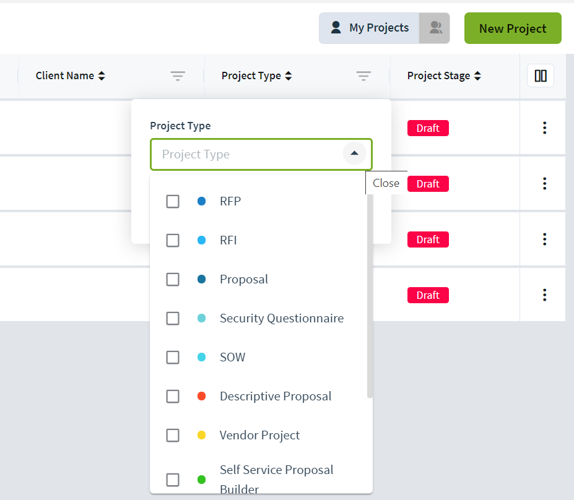Open the three-dot menu for the third Draft row

544,239
